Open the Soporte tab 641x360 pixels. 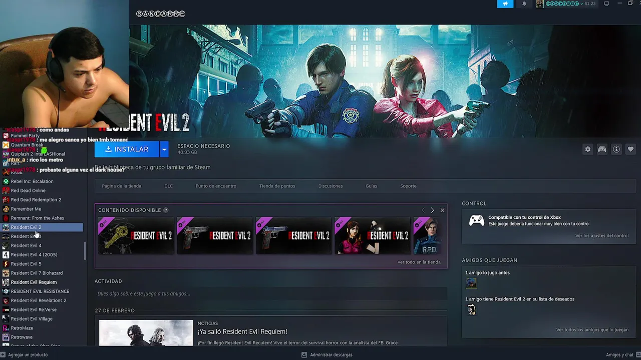(x=408, y=186)
